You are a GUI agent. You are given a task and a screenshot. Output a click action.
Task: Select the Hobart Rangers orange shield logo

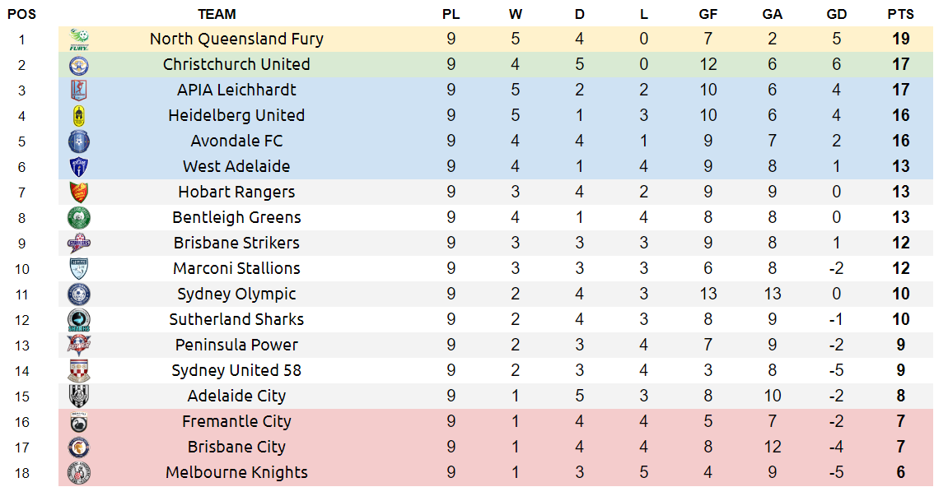coord(78,192)
